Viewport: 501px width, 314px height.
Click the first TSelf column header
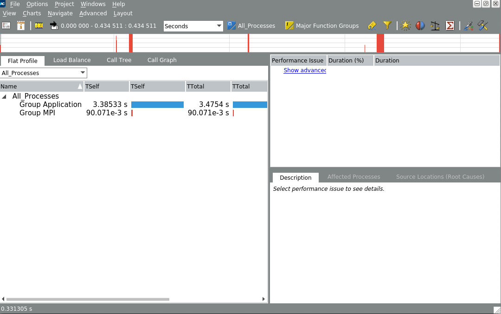click(x=106, y=87)
